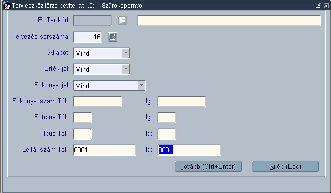
Task: Click the wide description field next to Ter.kód
Action: (x=229, y=21)
